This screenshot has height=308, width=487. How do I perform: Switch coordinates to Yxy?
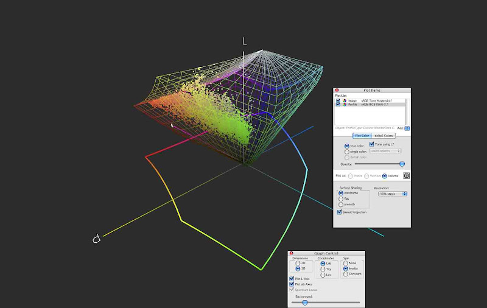[323, 269]
